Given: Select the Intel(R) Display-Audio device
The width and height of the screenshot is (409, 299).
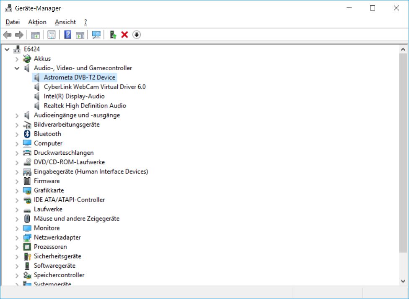Looking at the screenshot, I should 74,96.
